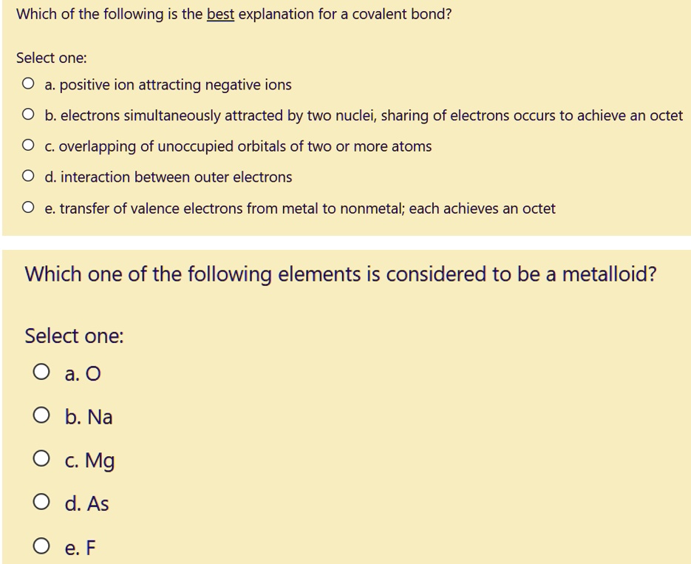Click the label text for metal to nonmetal transfer answer

[x=299, y=208]
